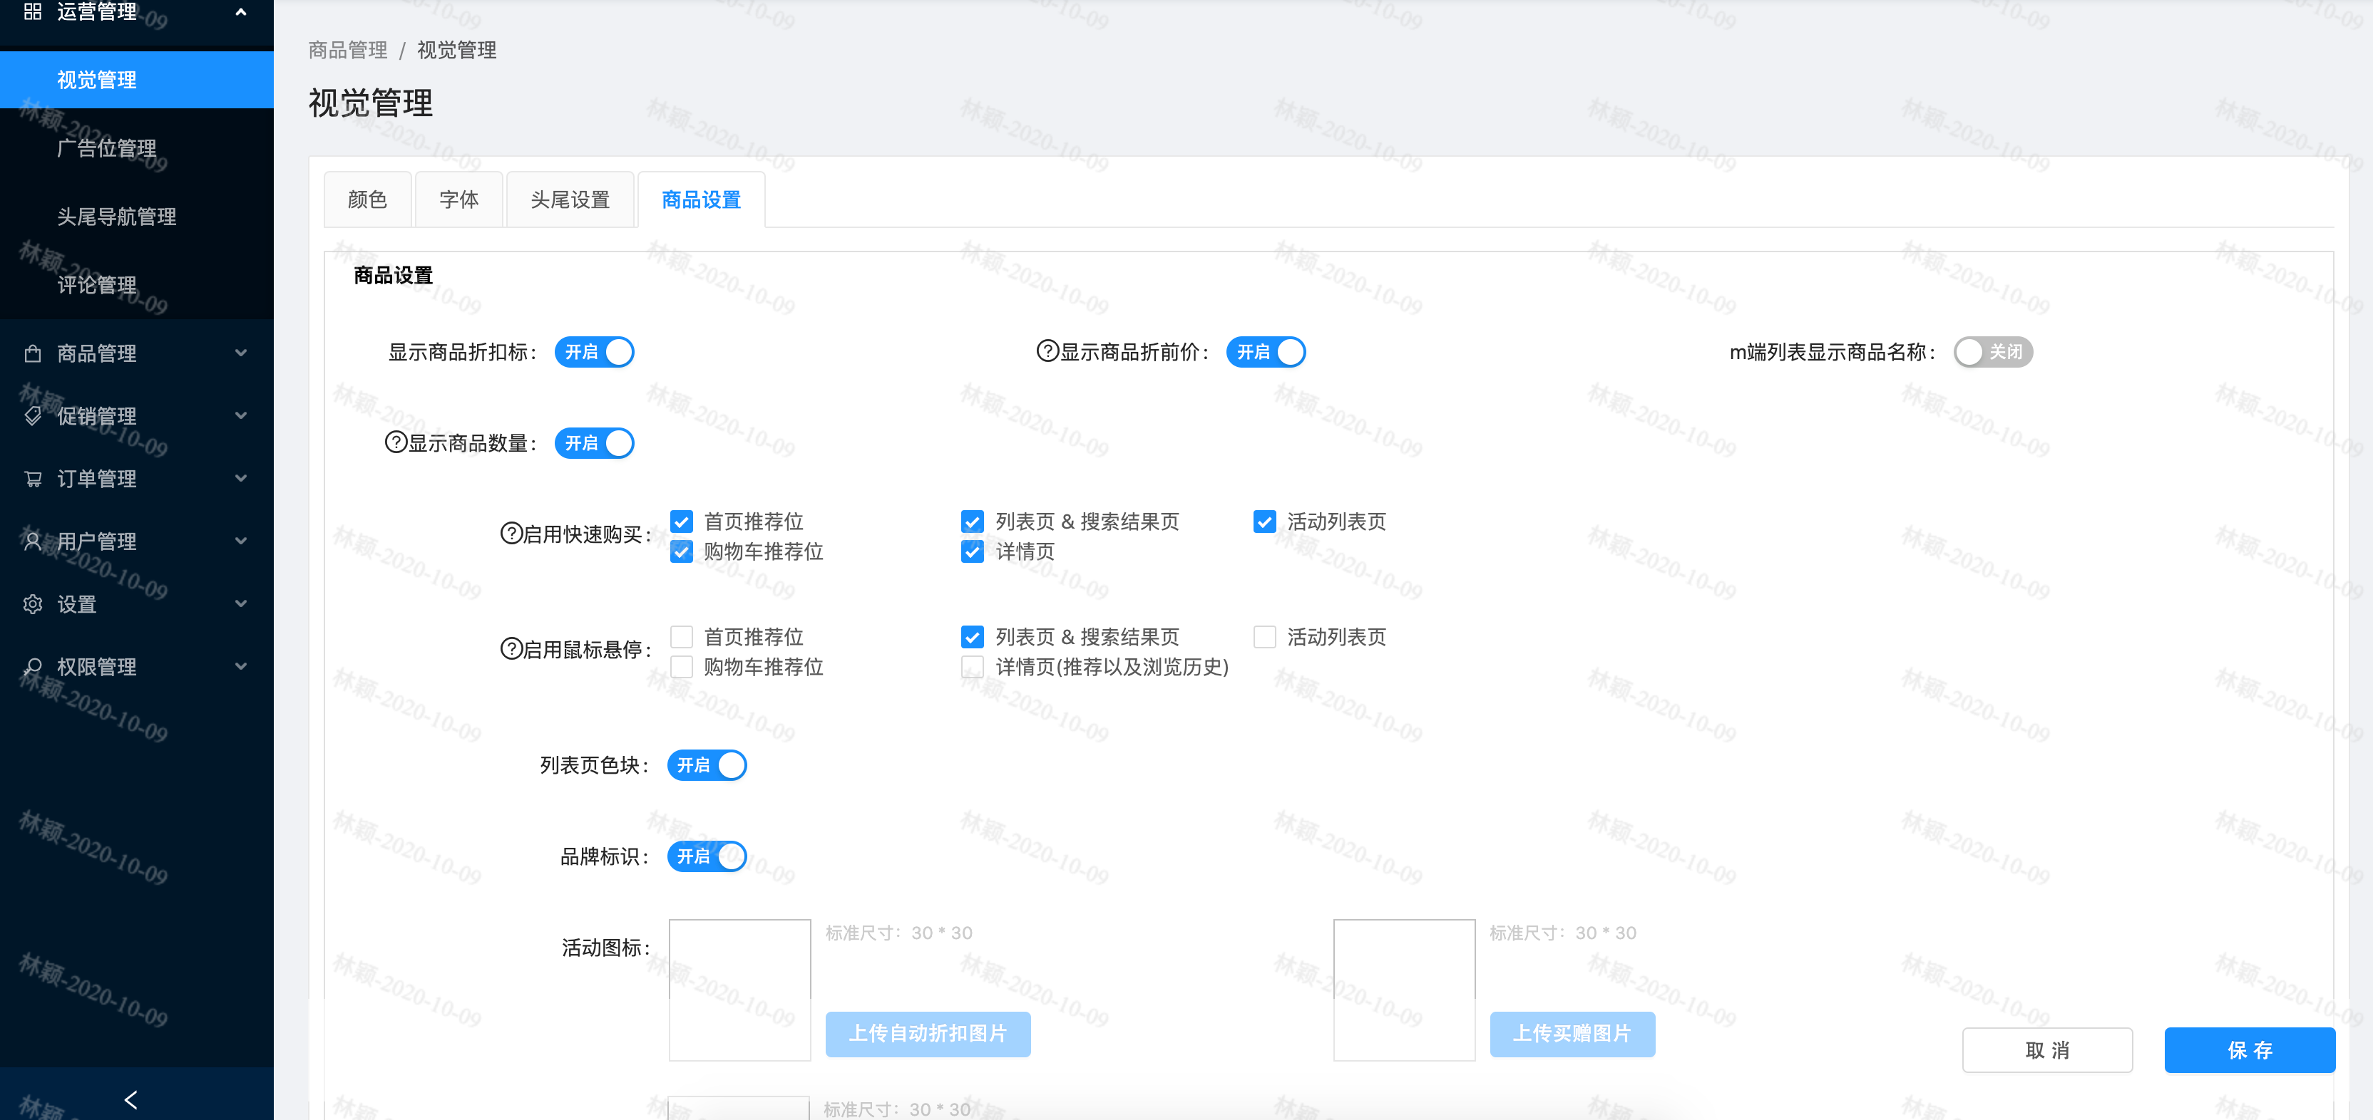Screen dimensions: 2373x1120
Task: Click the buy-gift image preview box
Action: (1404, 990)
